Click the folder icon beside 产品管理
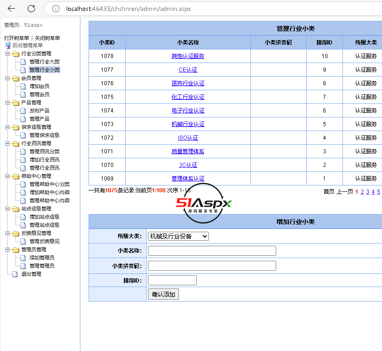This screenshot has height=351, width=382. 16,102
